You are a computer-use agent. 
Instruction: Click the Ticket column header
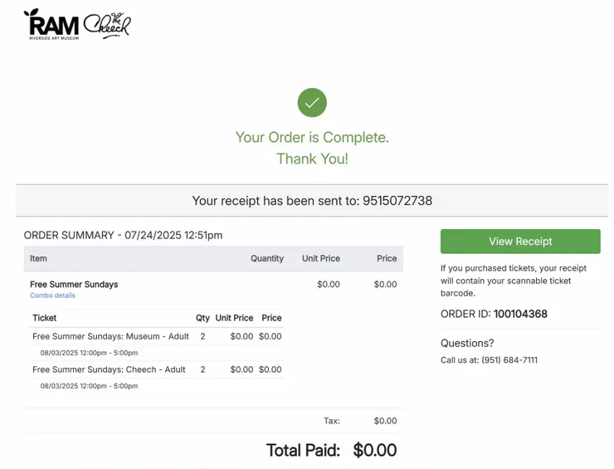tap(44, 318)
